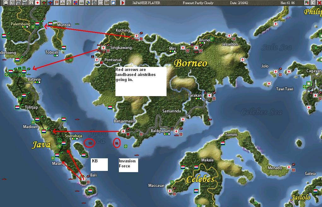Screen dimensions: 322x207
Task: Click the two yellow ships toolbar icon
Action: click(69, 3)
